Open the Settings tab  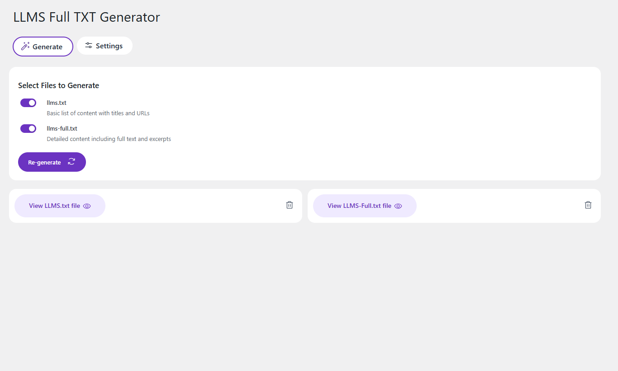click(x=105, y=46)
